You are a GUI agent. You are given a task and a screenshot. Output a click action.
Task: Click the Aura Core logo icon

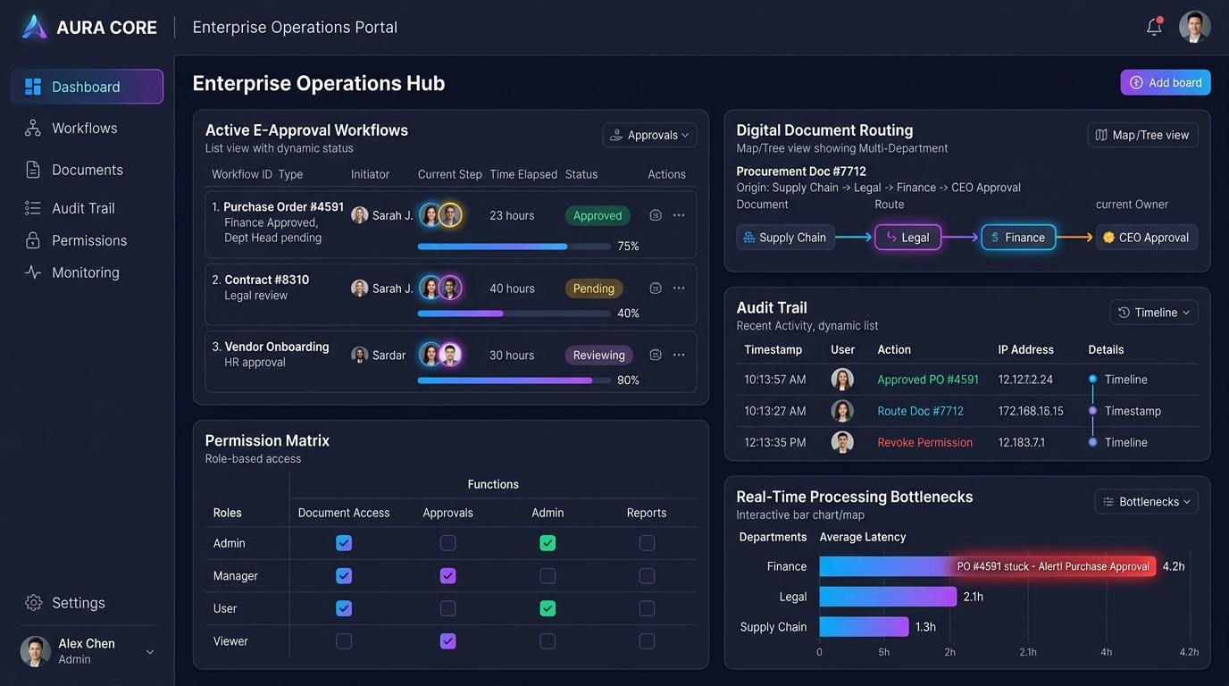coord(34,27)
